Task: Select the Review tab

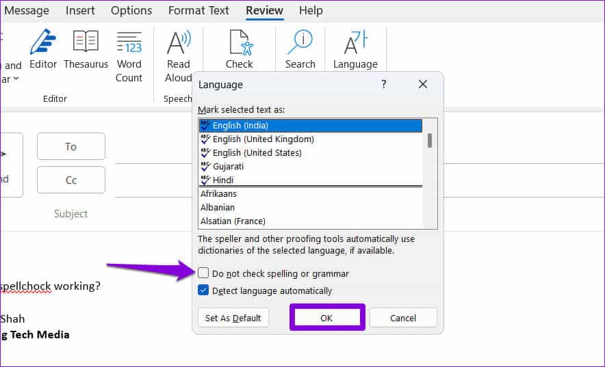Action: point(264,10)
